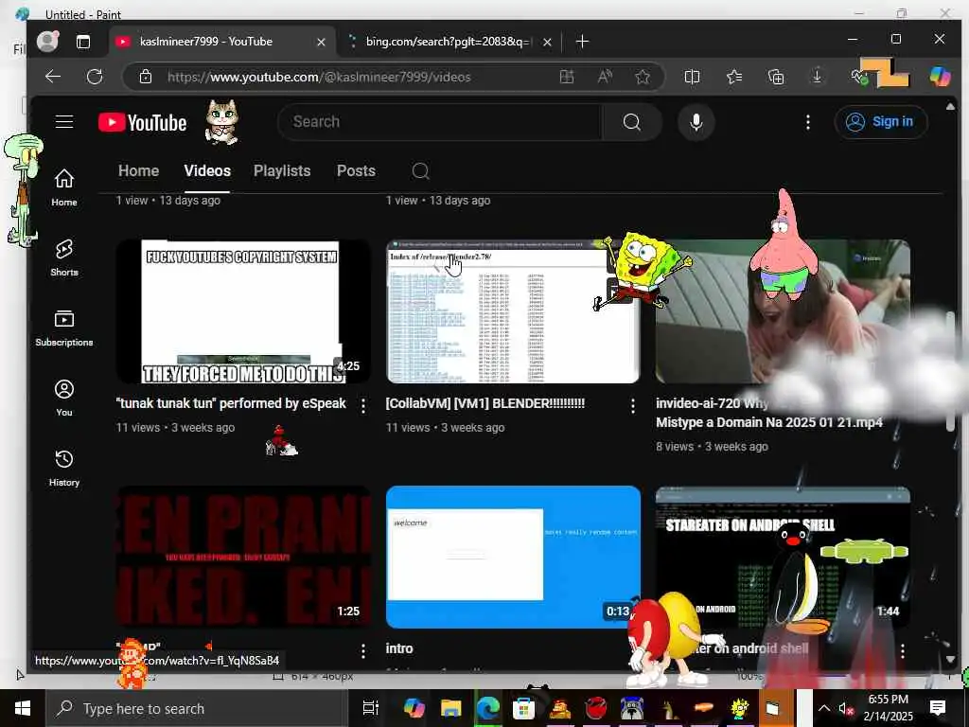Viewport: 969px width, 727px height.
Task: Open Edge tab actions menu
Action: pos(83,42)
